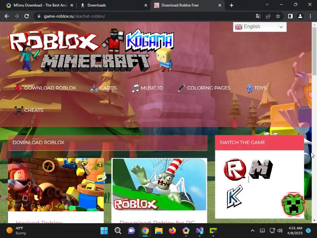Click the green creeper face icon
Image resolution: width=317 pixels, height=238 pixels.
pyautogui.click(x=293, y=205)
